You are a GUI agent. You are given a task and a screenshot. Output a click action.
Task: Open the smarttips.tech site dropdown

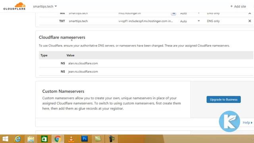[x=45, y=6]
